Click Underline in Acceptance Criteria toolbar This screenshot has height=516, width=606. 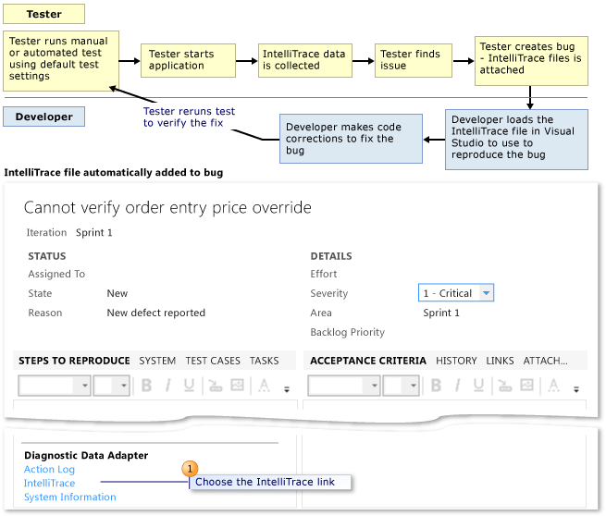point(479,385)
